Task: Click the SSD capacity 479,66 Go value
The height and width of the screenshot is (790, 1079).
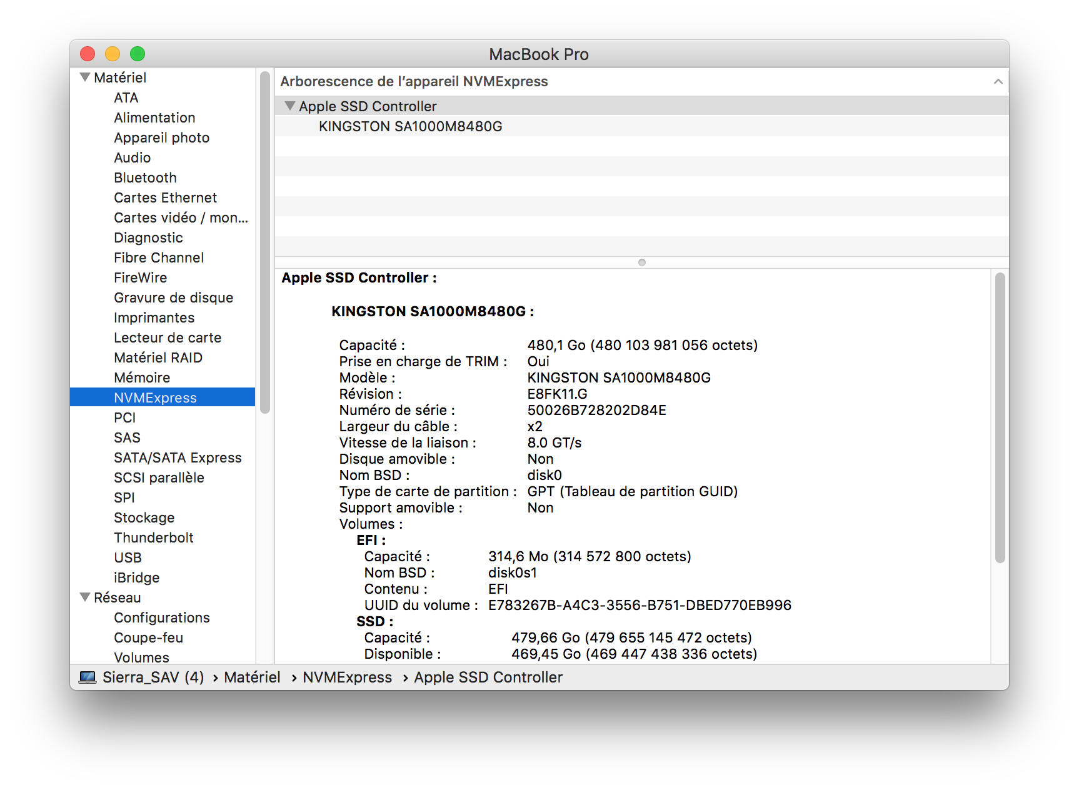Action: point(631,637)
